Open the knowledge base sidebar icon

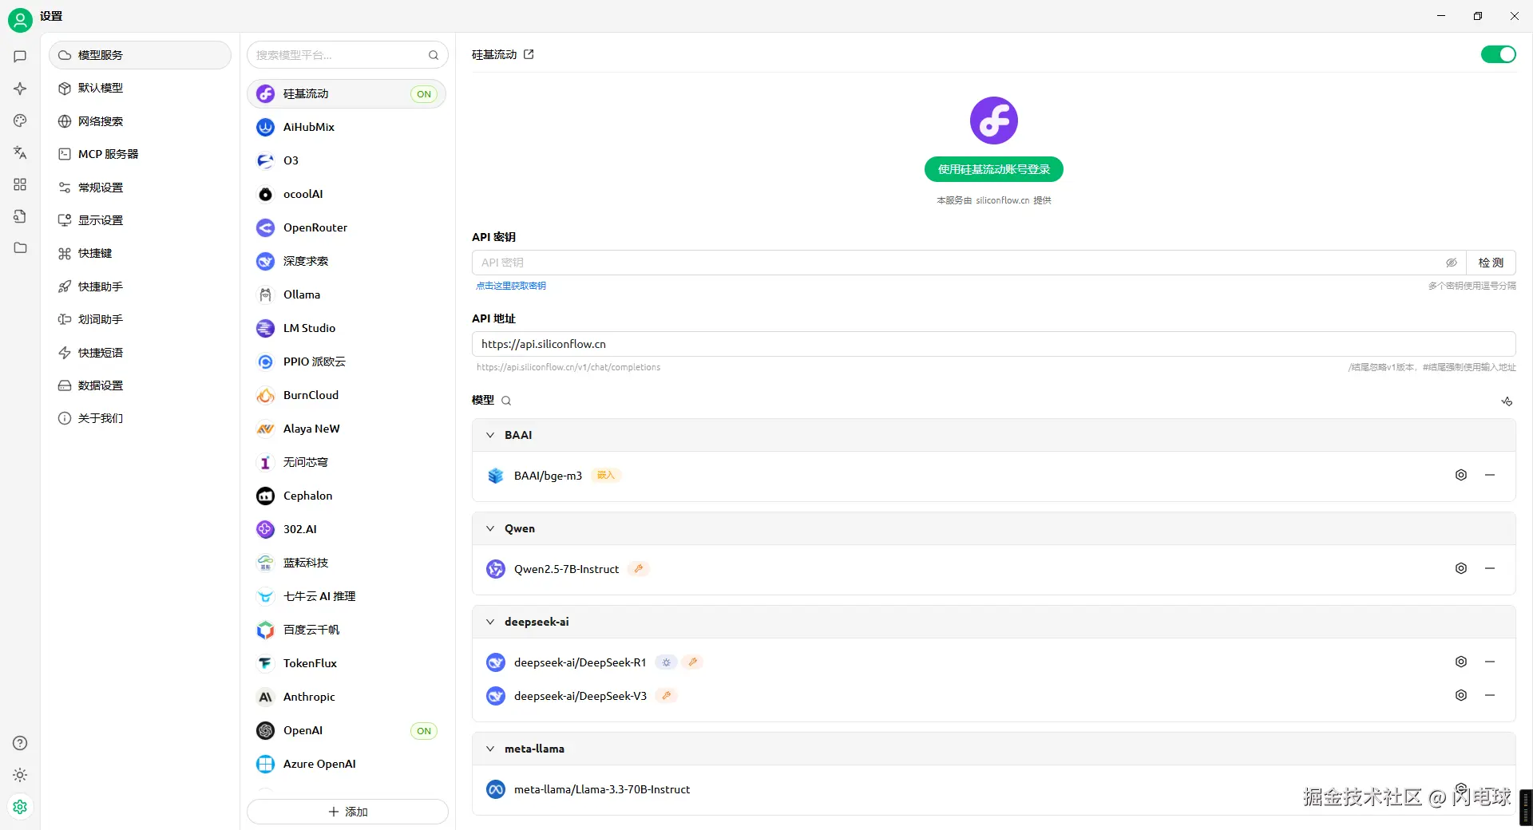tap(20, 216)
